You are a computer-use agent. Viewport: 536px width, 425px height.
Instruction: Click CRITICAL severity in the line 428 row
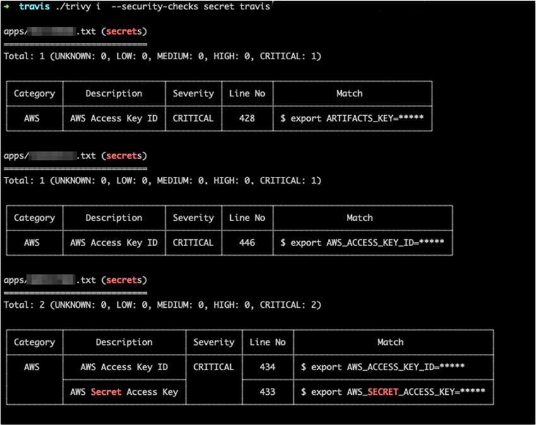[193, 118]
